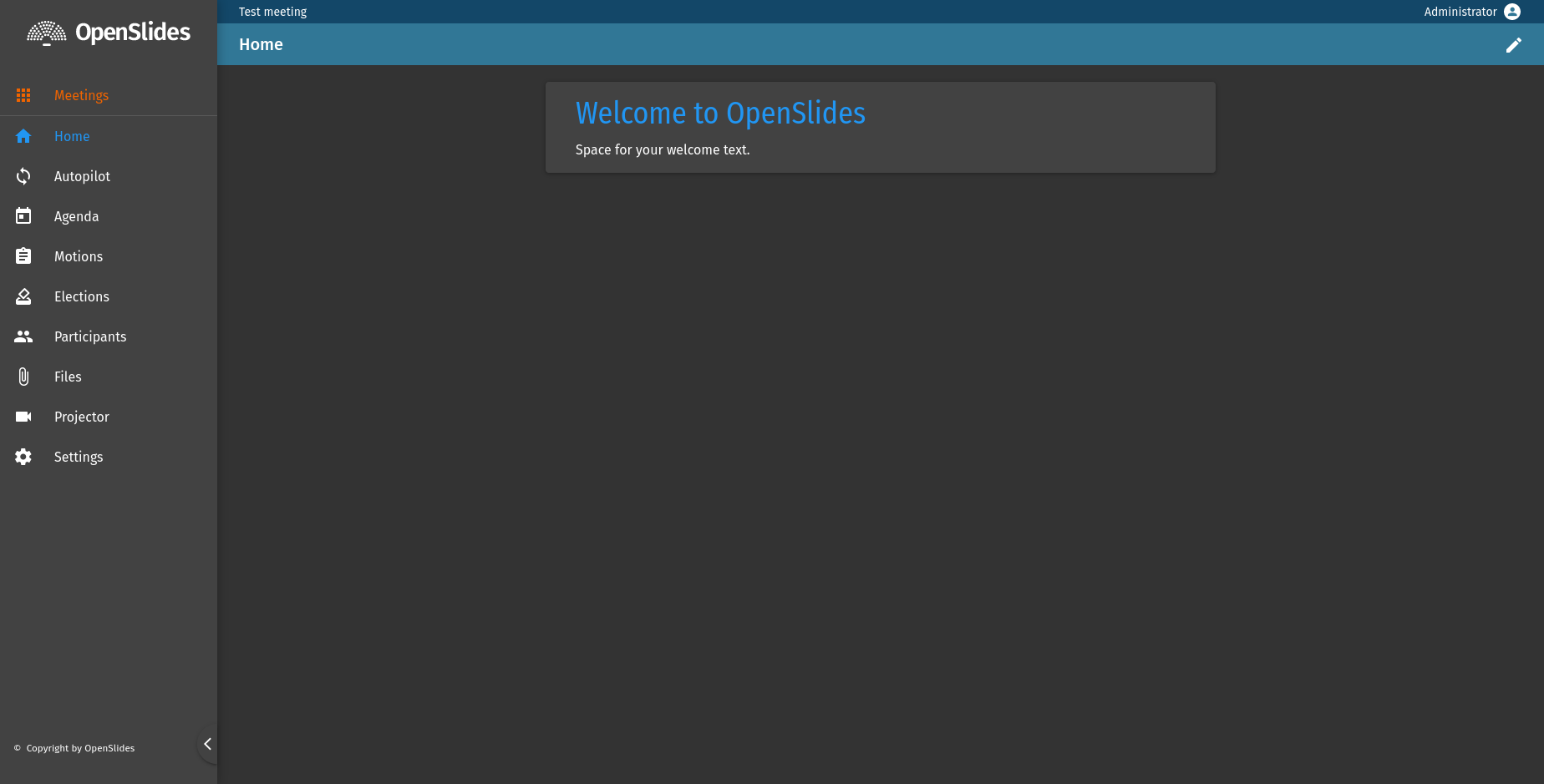Click the edit pencil icon
Screen dimensions: 1544x784
pos(1514,44)
